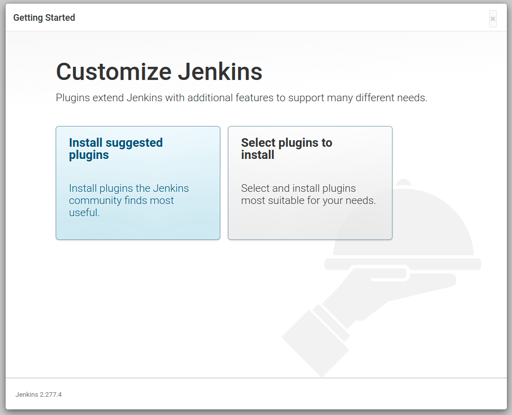Choose Select plugins to install option

(x=310, y=183)
